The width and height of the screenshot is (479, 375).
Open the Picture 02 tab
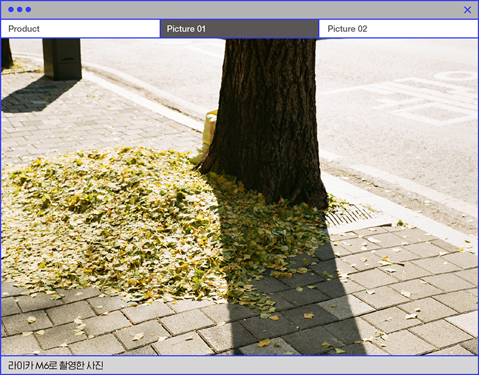coord(398,29)
